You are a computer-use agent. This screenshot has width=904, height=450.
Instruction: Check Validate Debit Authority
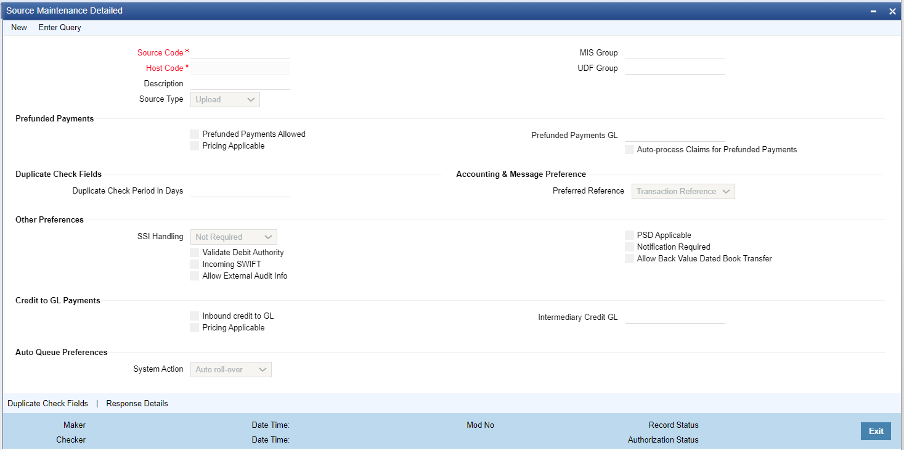click(x=195, y=252)
